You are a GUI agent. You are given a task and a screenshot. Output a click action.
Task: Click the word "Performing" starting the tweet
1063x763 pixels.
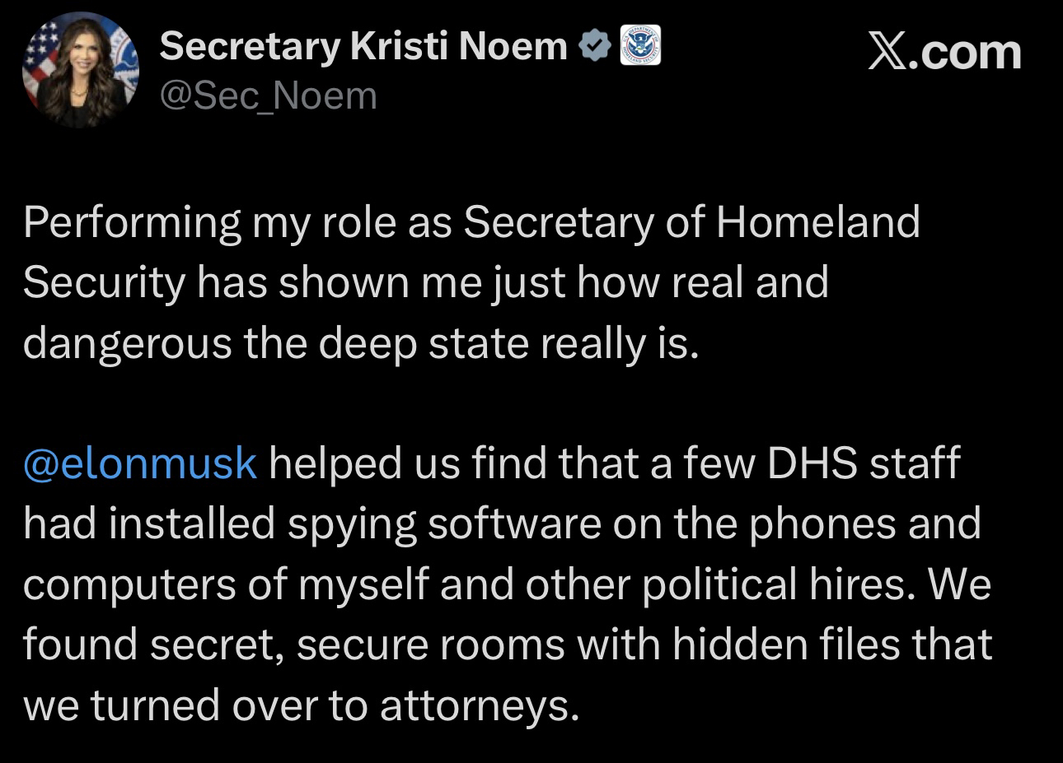point(131,222)
